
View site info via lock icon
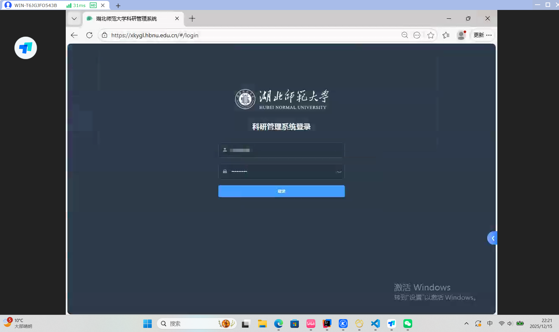coord(105,35)
